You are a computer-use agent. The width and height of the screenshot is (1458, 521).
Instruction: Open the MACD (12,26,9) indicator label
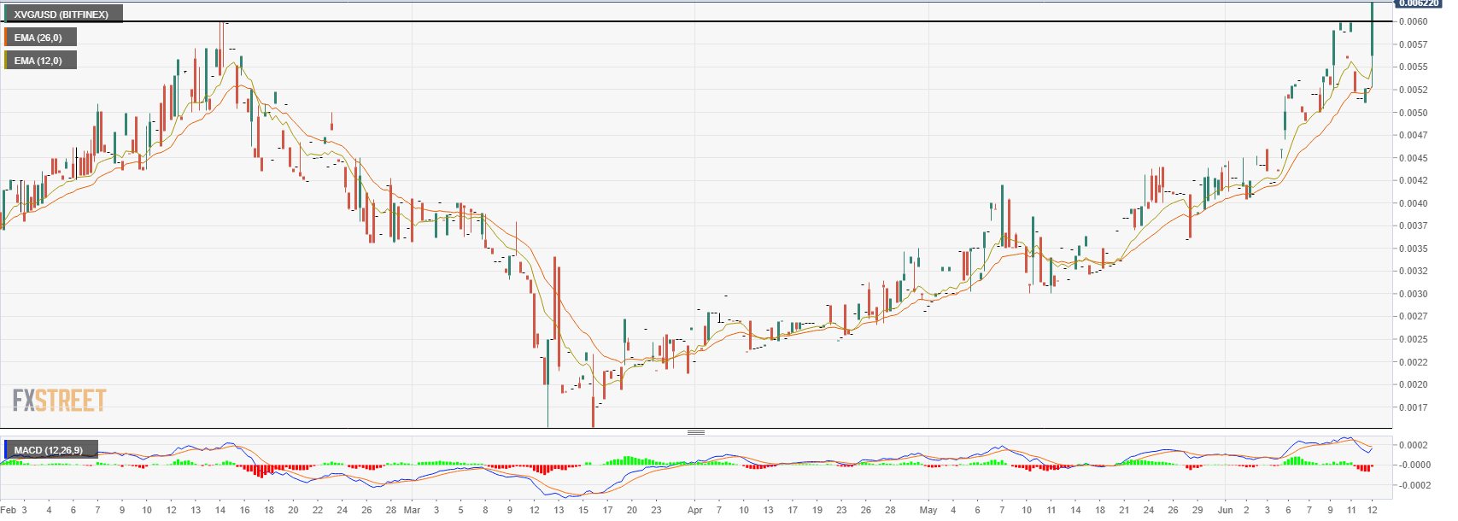(x=50, y=449)
